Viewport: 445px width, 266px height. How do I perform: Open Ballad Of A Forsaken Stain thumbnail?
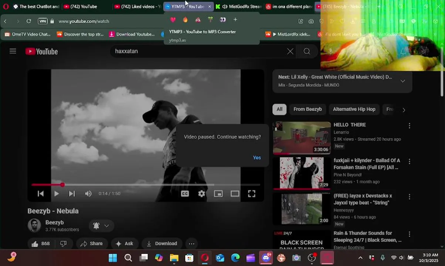point(302,173)
